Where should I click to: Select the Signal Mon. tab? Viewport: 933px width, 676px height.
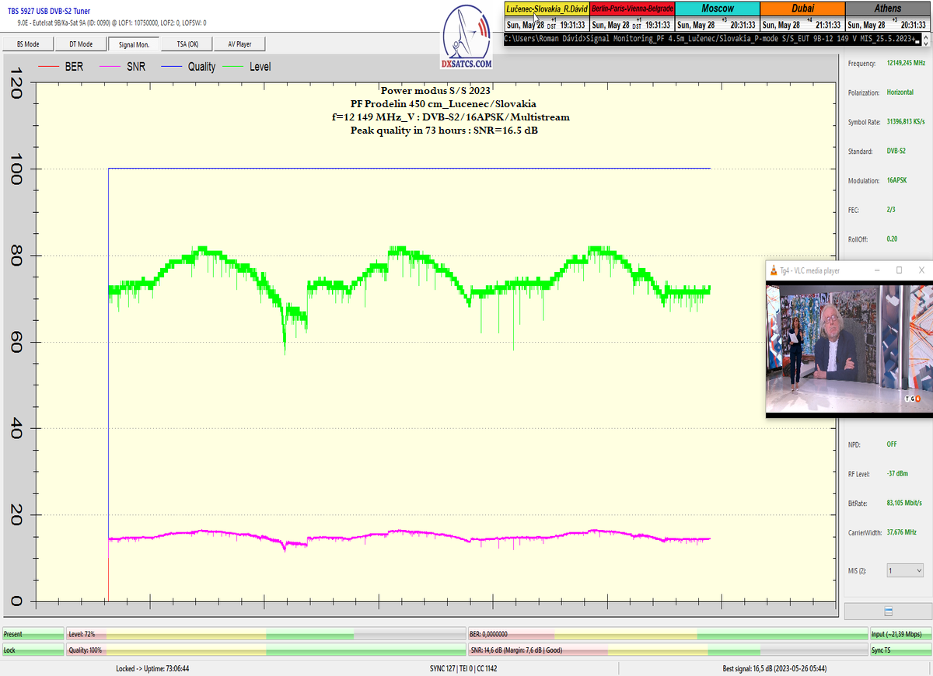coord(134,44)
